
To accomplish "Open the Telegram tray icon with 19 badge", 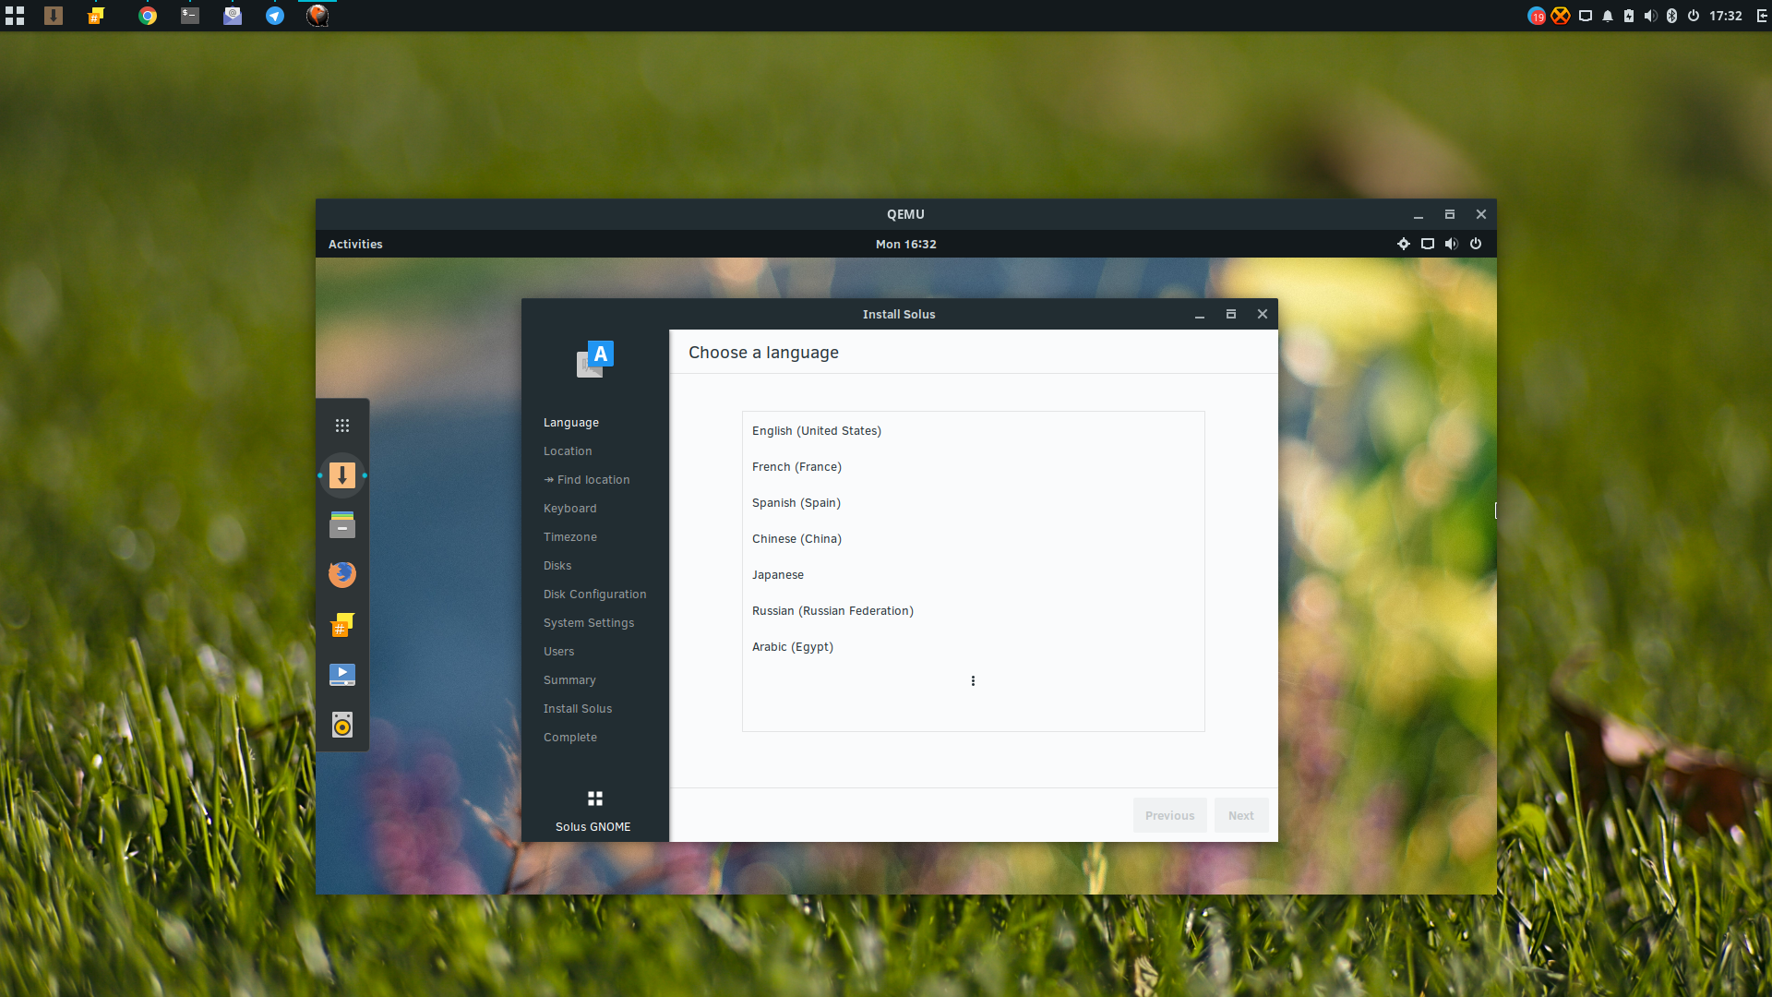I will 1537,16.
